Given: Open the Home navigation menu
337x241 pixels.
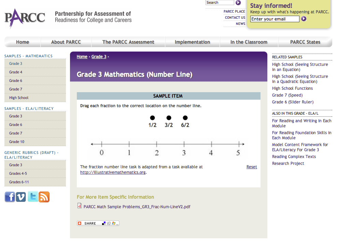Looking at the screenshot, I should 23,42.
